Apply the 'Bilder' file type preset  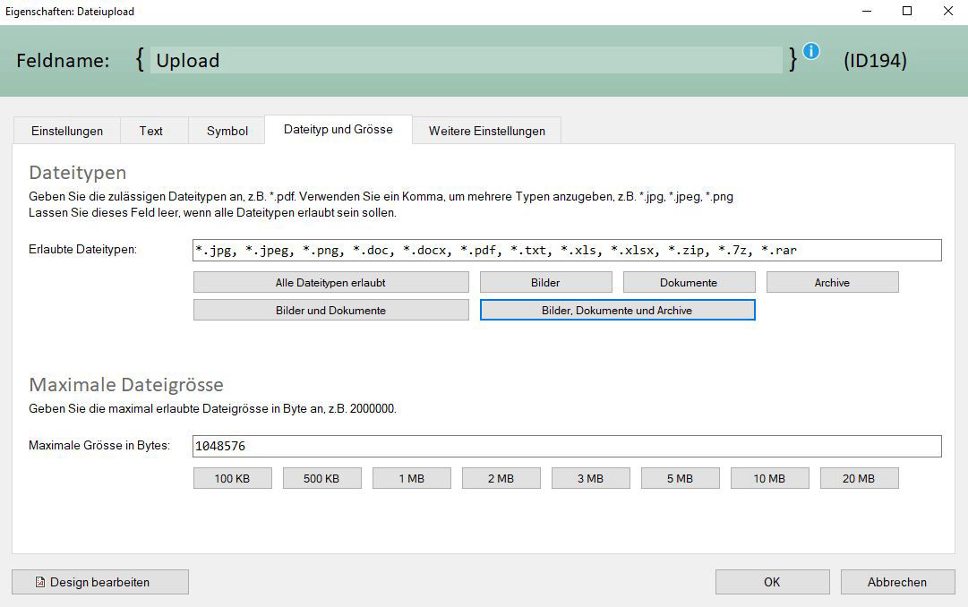[544, 281]
